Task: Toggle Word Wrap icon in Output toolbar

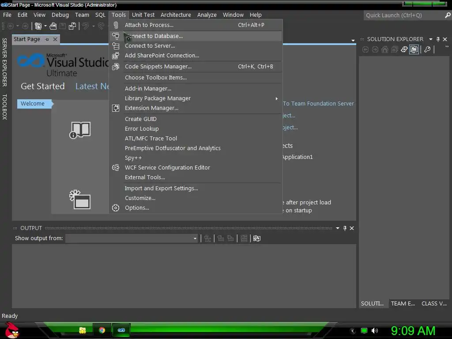Action: pos(256,238)
